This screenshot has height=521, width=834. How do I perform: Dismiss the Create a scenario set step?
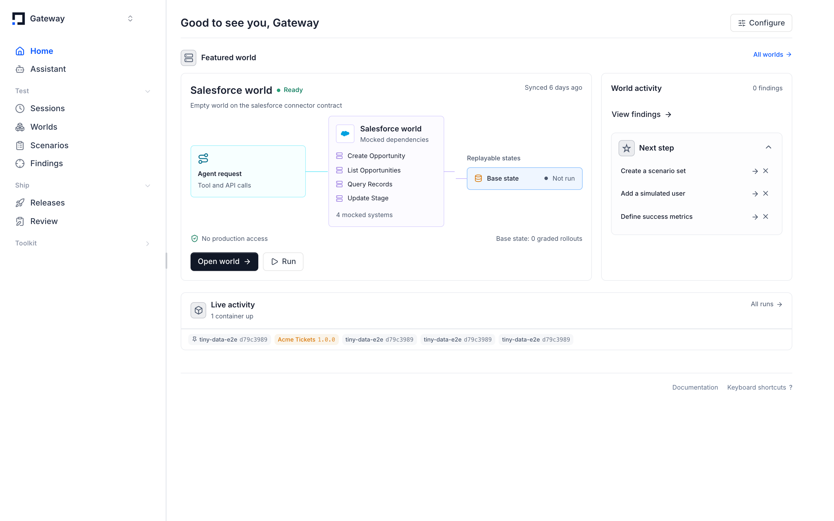(766, 171)
